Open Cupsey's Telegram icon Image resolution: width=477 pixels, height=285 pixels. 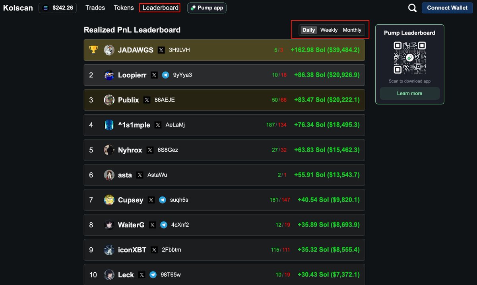pyautogui.click(x=162, y=200)
